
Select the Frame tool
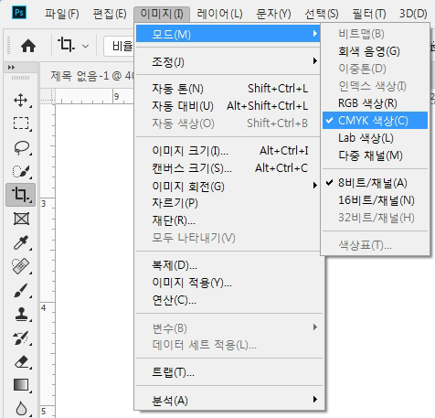coord(21,219)
